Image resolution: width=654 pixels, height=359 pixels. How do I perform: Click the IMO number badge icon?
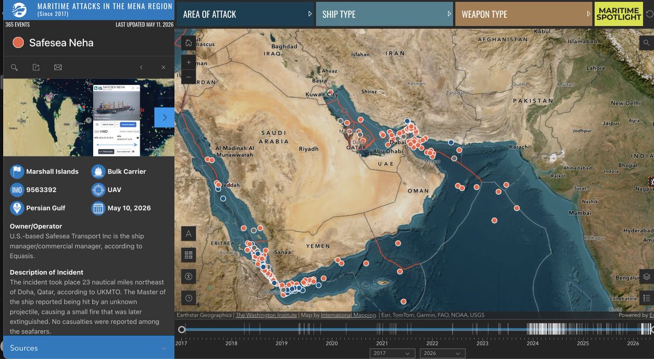coord(17,190)
